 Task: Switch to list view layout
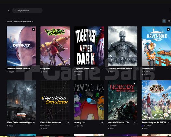click(169, 21)
